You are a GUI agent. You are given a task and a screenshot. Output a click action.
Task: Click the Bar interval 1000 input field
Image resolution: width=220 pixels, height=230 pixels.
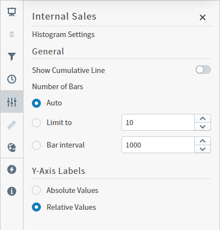[158, 145]
